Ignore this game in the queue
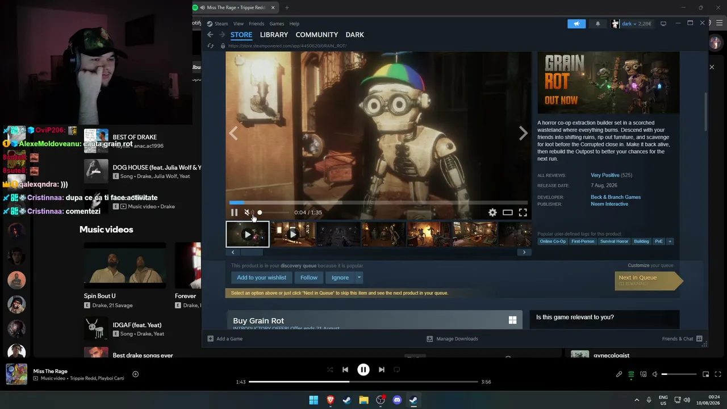 tap(340, 278)
